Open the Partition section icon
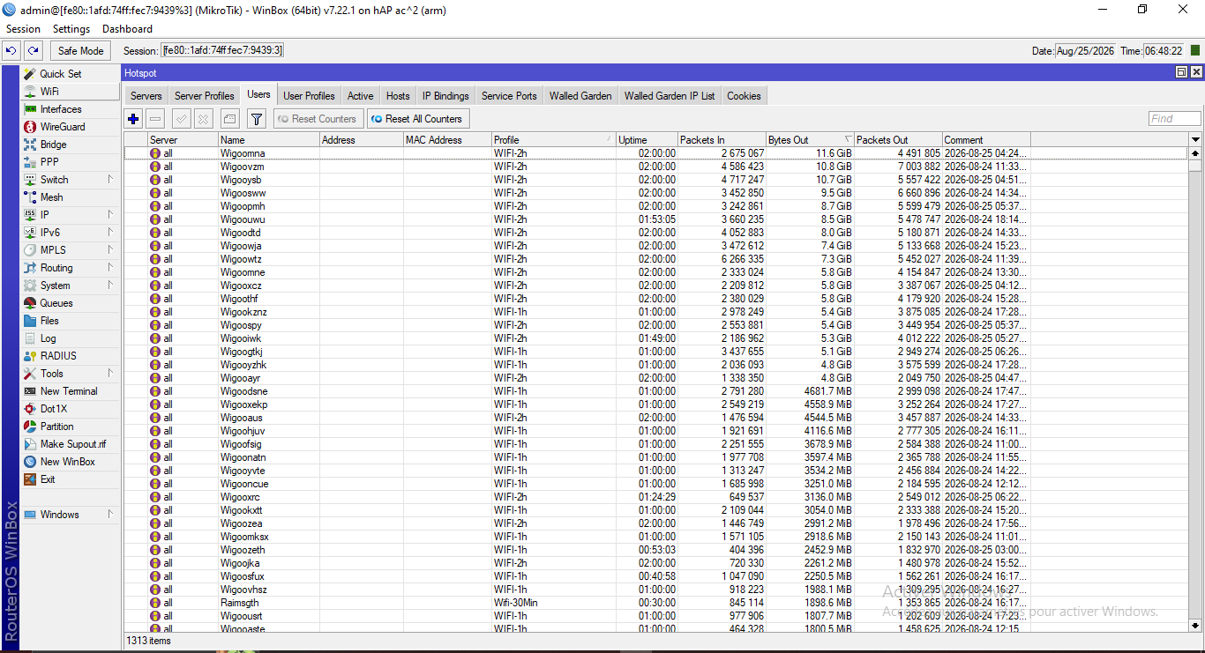Viewport: 1205px width, 653px height. pos(31,427)
